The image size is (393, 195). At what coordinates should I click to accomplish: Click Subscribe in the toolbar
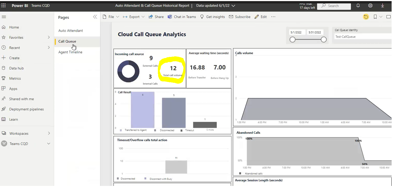tap(240, 17)
